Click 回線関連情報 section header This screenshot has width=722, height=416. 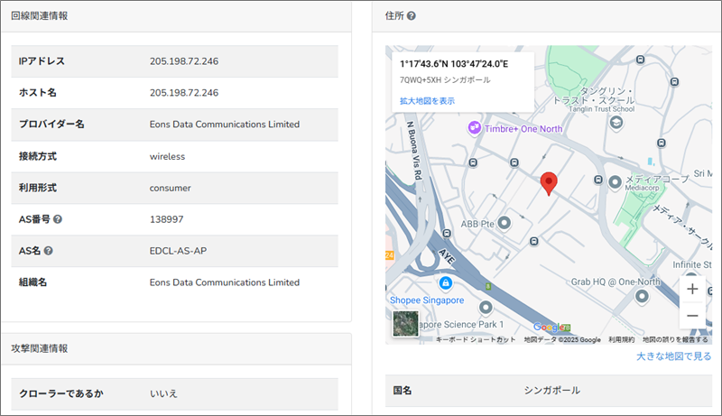39,15
